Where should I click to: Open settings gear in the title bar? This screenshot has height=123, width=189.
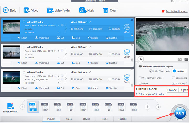coord(173,1)
